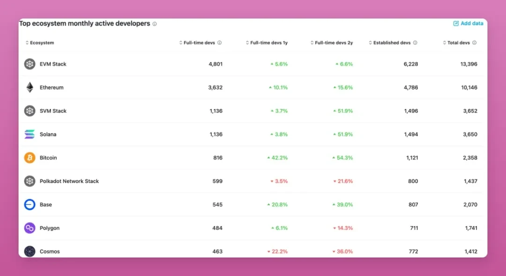506x276 pixels.
Task: Open the Established devs sort control
Action: pyautogui.click(x=370, y=43)
